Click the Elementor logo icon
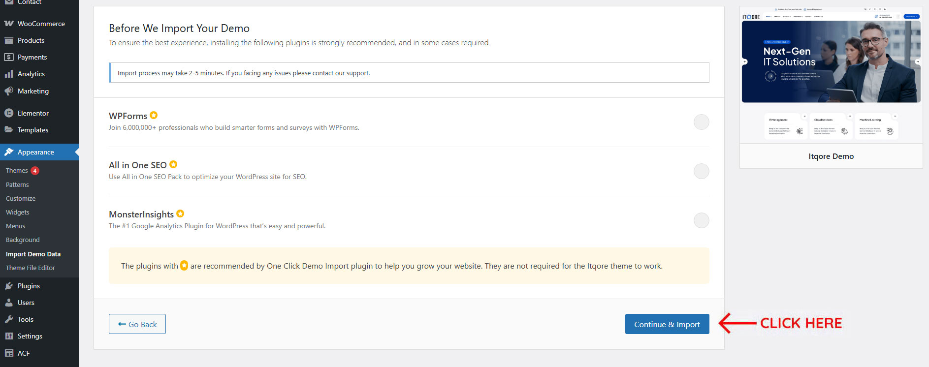The height and width of the screenshot is (367, 929). point(9,113)
